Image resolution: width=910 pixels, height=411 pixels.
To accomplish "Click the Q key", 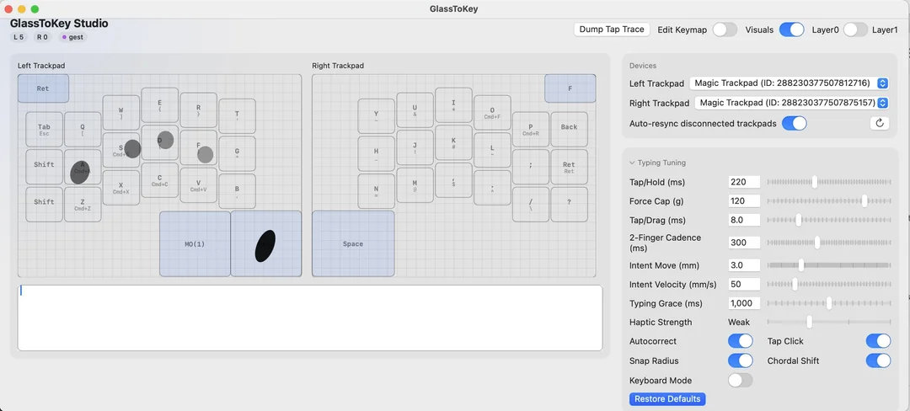I will [x=83, y=129].
